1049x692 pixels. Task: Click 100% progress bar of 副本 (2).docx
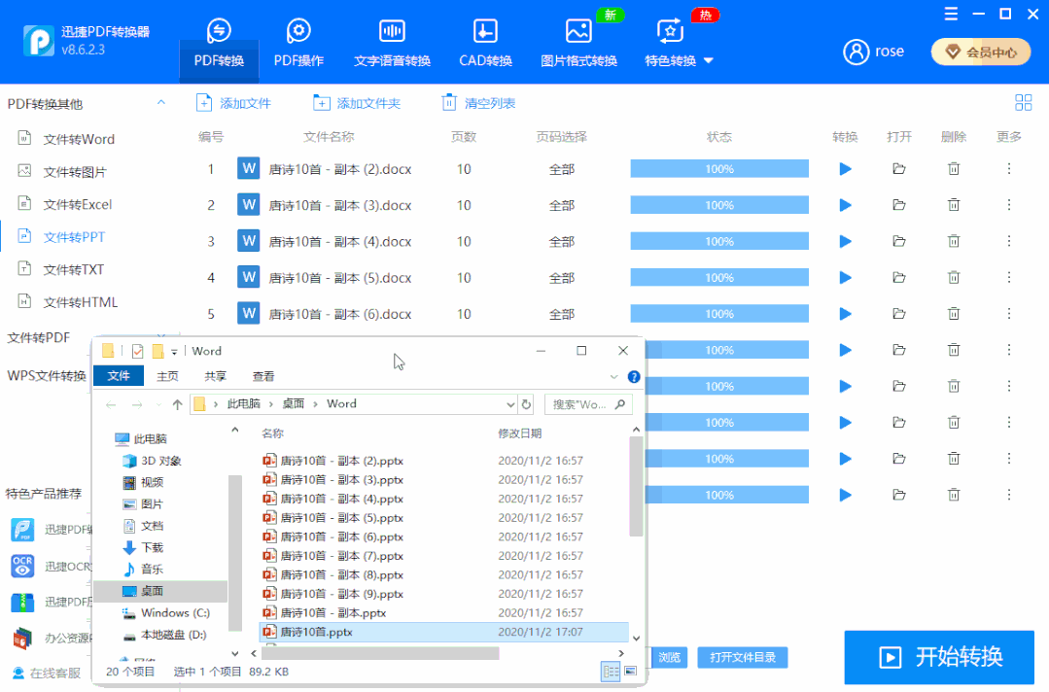click(x=719, y=169)
